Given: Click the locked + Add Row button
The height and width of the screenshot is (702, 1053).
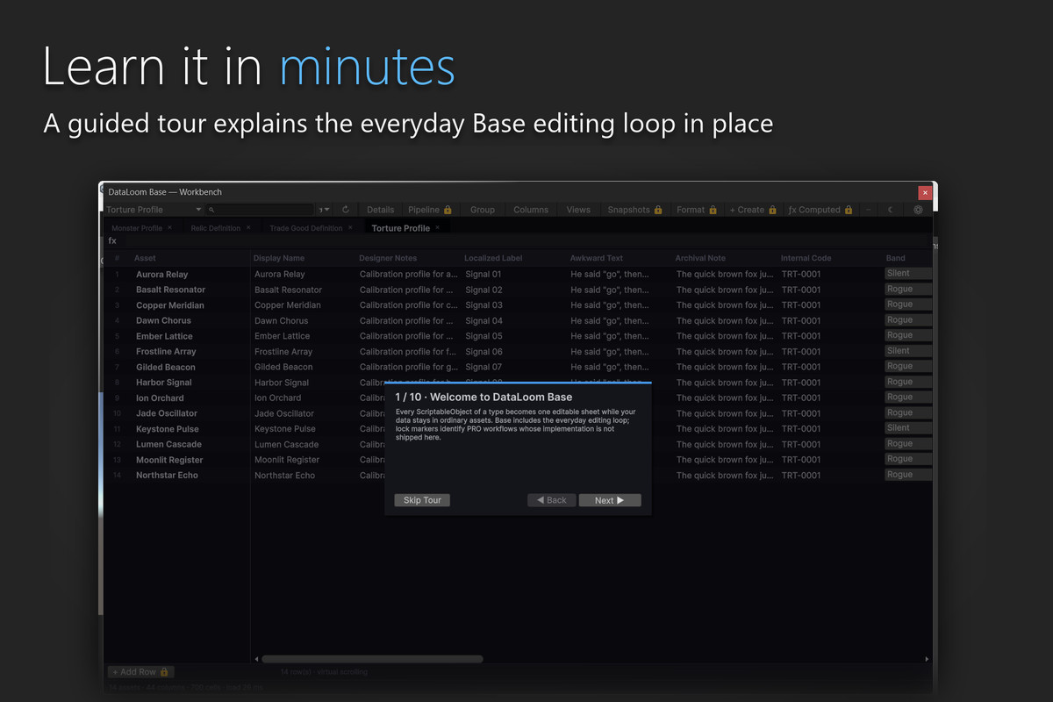Looking at the screenshot, I should click(140, 671).
